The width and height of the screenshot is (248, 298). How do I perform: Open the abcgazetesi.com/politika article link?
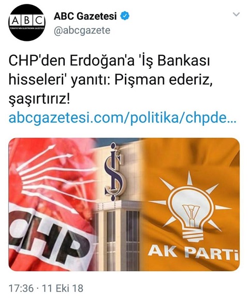tap(122, 118)
